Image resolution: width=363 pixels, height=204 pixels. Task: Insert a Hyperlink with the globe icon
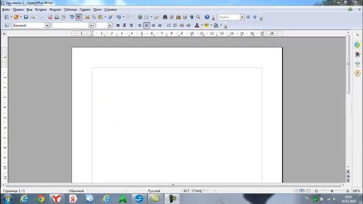click(x=140, y=17)
